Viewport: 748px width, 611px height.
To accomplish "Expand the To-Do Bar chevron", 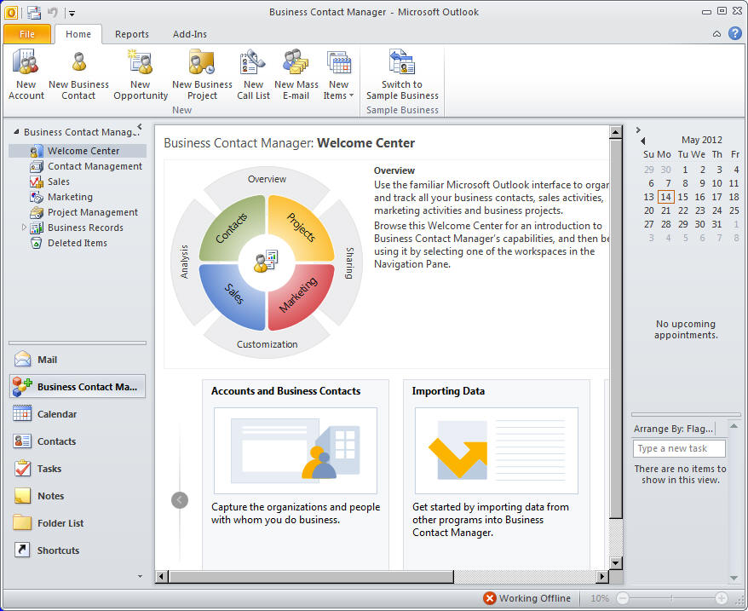I will [x=638, y=130].
